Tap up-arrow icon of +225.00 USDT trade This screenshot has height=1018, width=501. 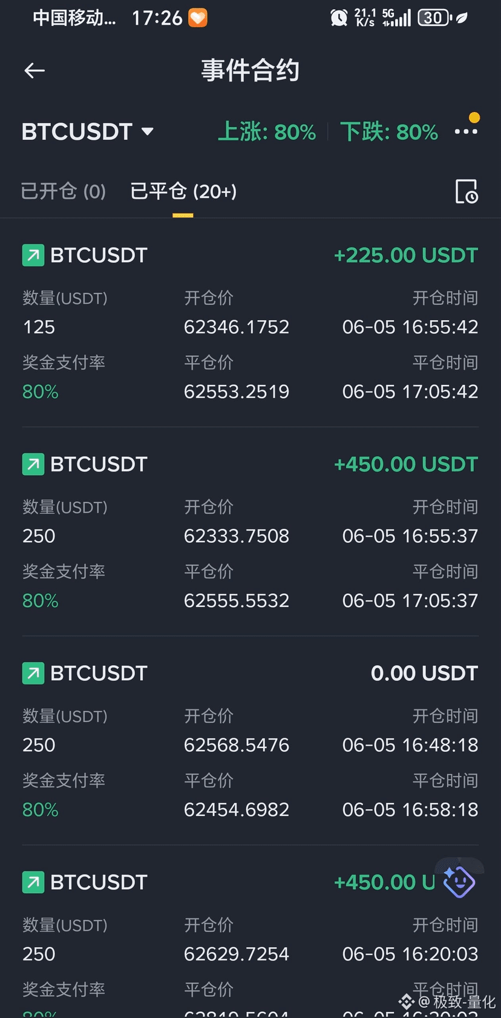[x=33, y=255]
